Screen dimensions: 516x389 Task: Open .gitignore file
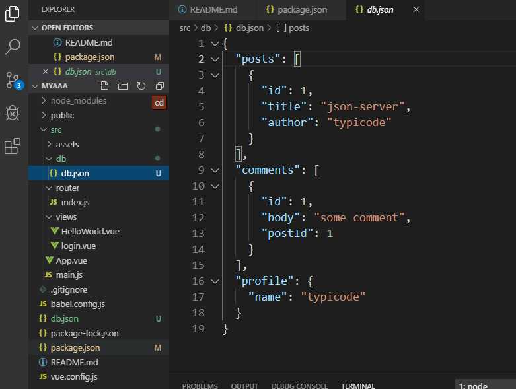coord(98,289)
